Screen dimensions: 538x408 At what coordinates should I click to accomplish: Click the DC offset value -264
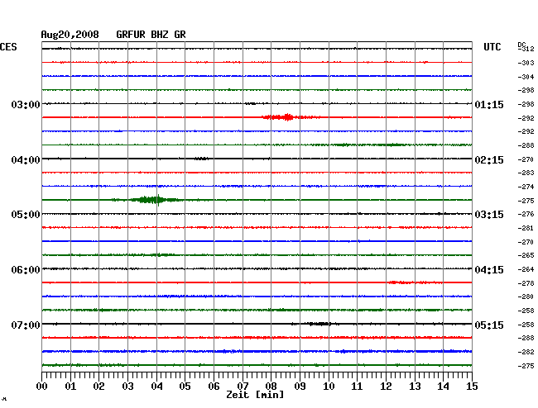coord(526,269)
